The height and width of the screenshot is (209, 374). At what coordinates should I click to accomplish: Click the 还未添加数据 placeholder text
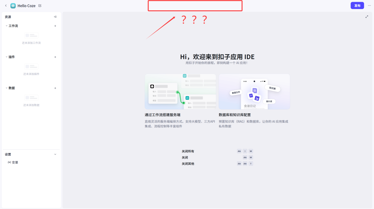point(31,105)
